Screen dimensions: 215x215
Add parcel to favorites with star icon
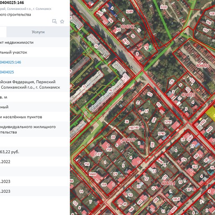pyautogui.click(x=62, y=21)
